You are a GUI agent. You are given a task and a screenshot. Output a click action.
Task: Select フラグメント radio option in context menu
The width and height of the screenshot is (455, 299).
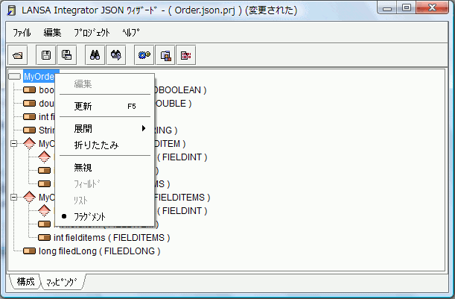pyautogui.click(x=104, y=216)
